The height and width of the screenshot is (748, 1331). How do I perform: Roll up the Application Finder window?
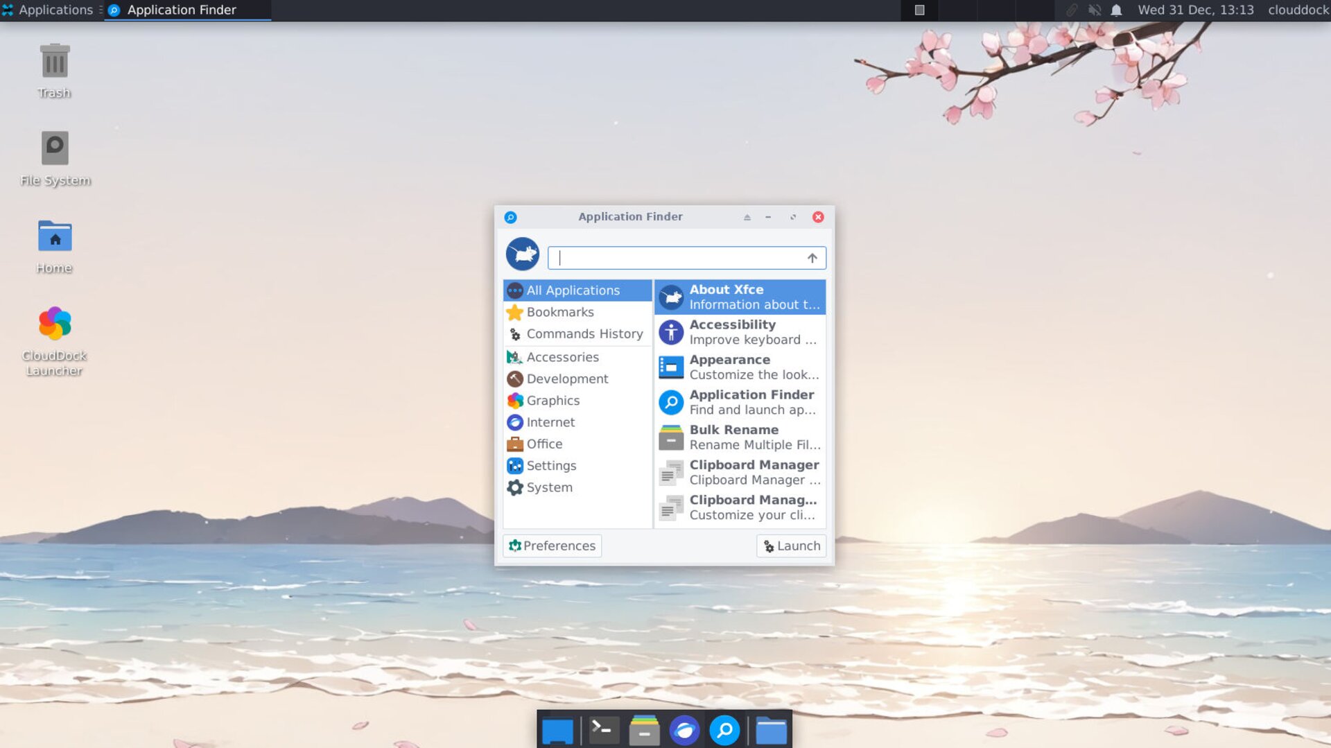[747, 217]
